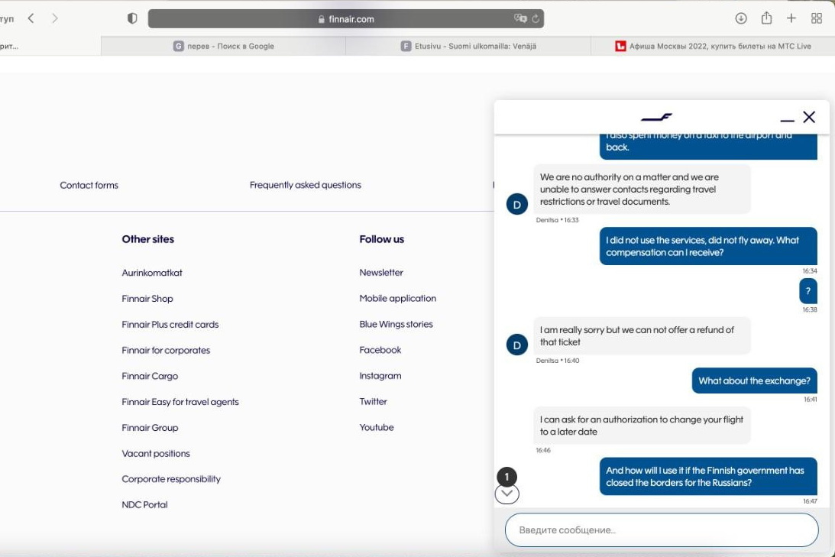Viewport: 835px width, 557px height.
Task: Click the chat message input field
Action: coord(662,529)
